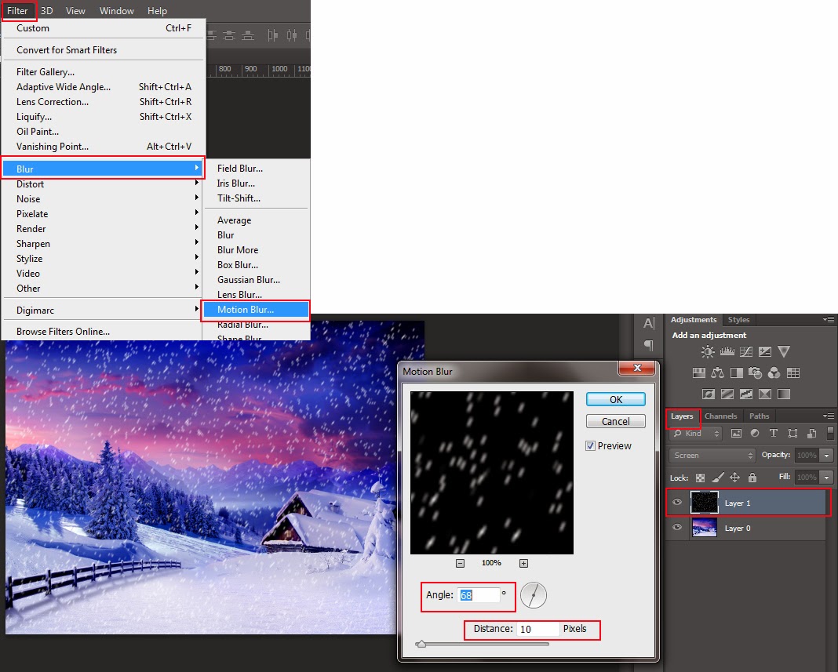
Task: Open the Curves adjustment
Action: click(x=746, y=351)
